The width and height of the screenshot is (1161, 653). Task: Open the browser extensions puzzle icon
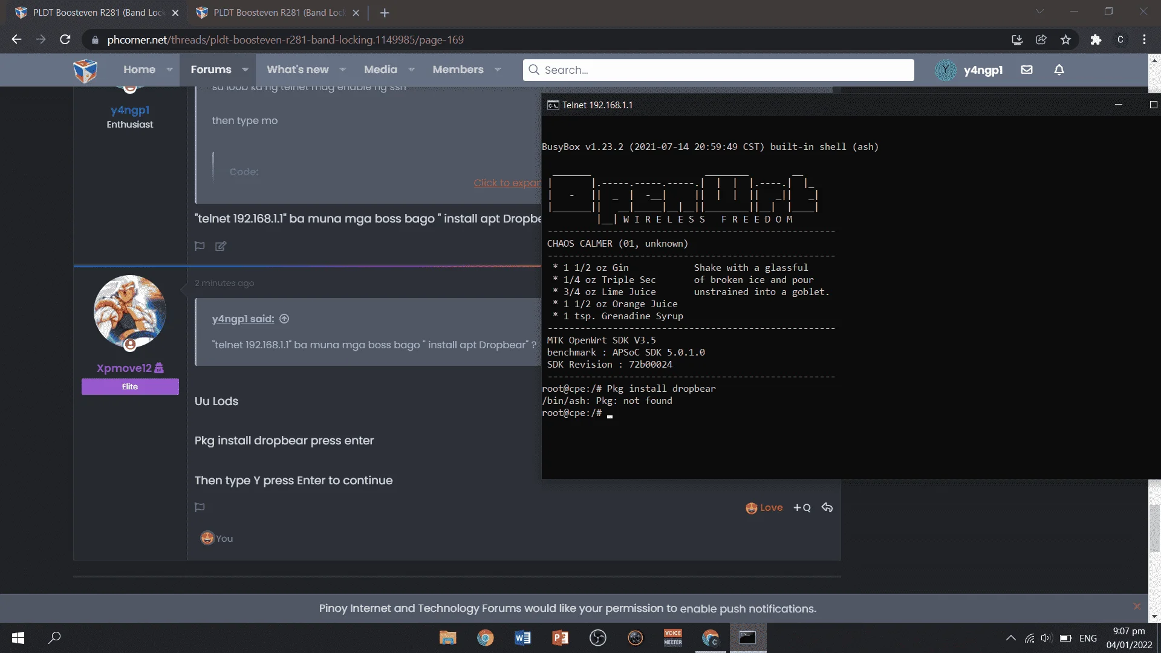pyautogui.click(x=1096, y=40)
